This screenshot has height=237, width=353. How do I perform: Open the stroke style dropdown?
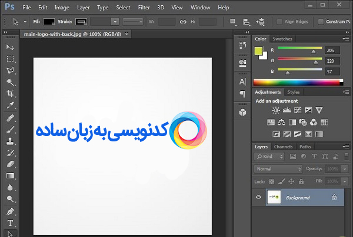tap(133, 22)
